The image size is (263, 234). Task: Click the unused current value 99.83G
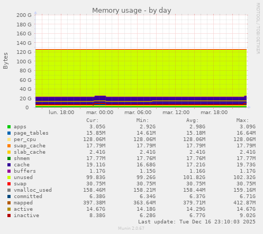coord(96,177)
